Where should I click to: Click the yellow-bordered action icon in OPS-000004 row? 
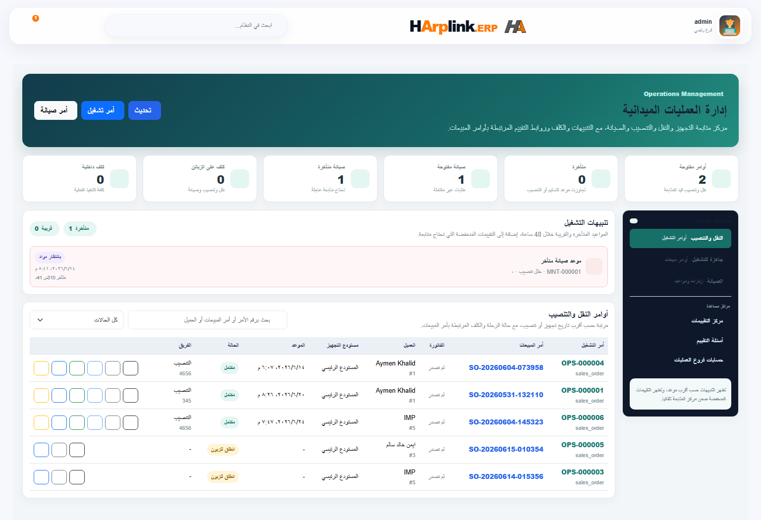point(42,368)
